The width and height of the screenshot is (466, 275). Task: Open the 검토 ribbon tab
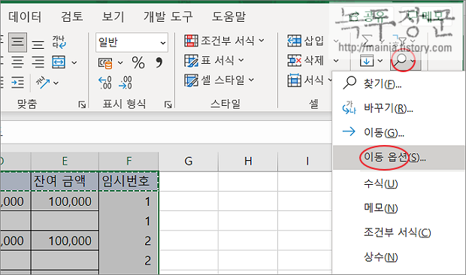click(x=72, y=17)
